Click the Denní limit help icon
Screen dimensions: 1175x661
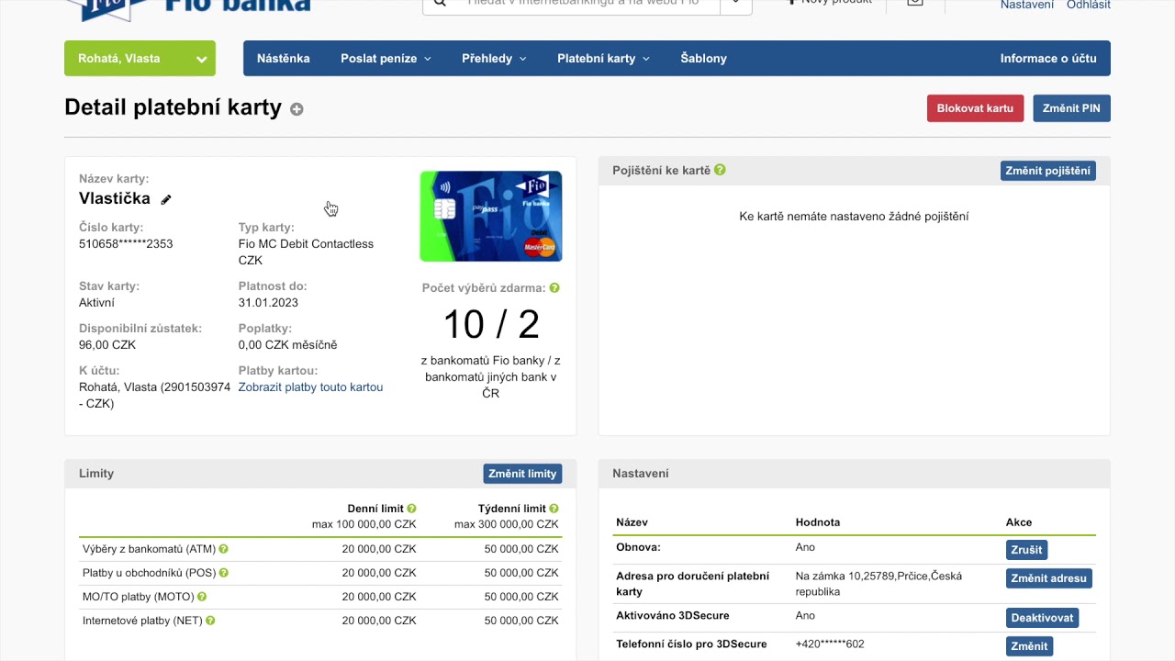(411, 508)
